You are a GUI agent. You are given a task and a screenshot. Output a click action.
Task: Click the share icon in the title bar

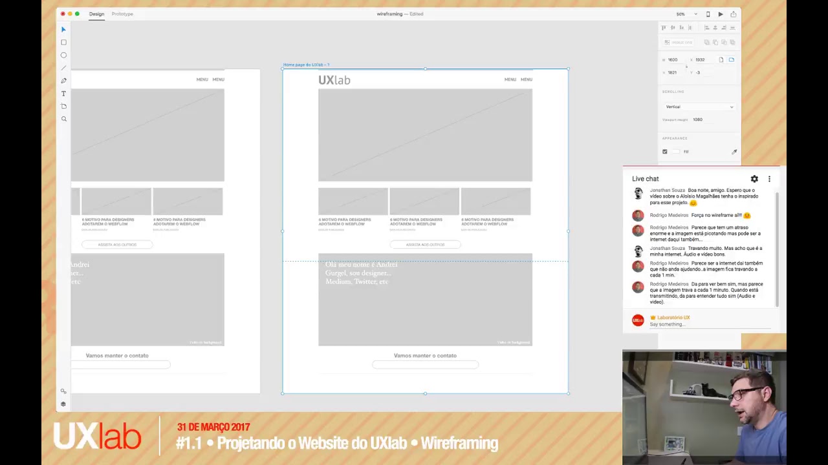[734, 14]
